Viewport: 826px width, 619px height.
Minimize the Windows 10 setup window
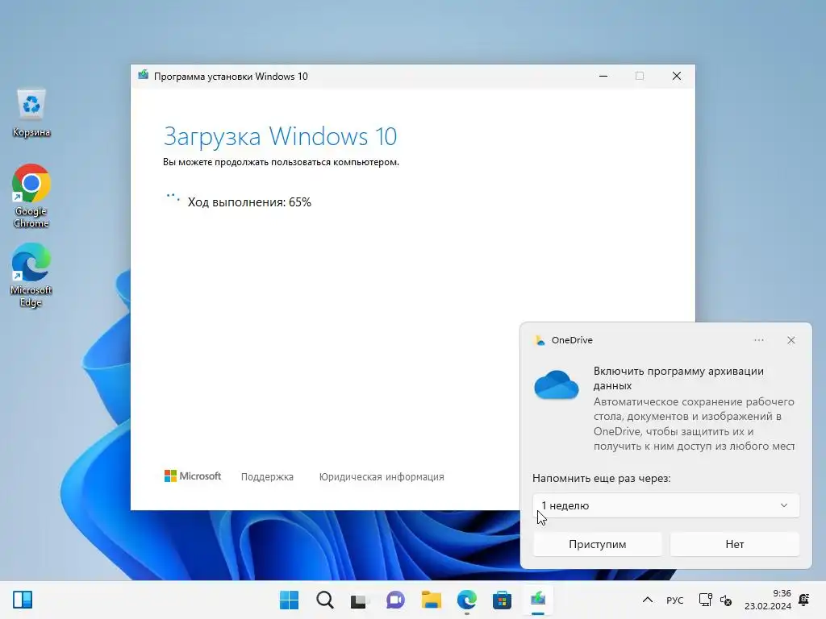click(x=603, y=77)
